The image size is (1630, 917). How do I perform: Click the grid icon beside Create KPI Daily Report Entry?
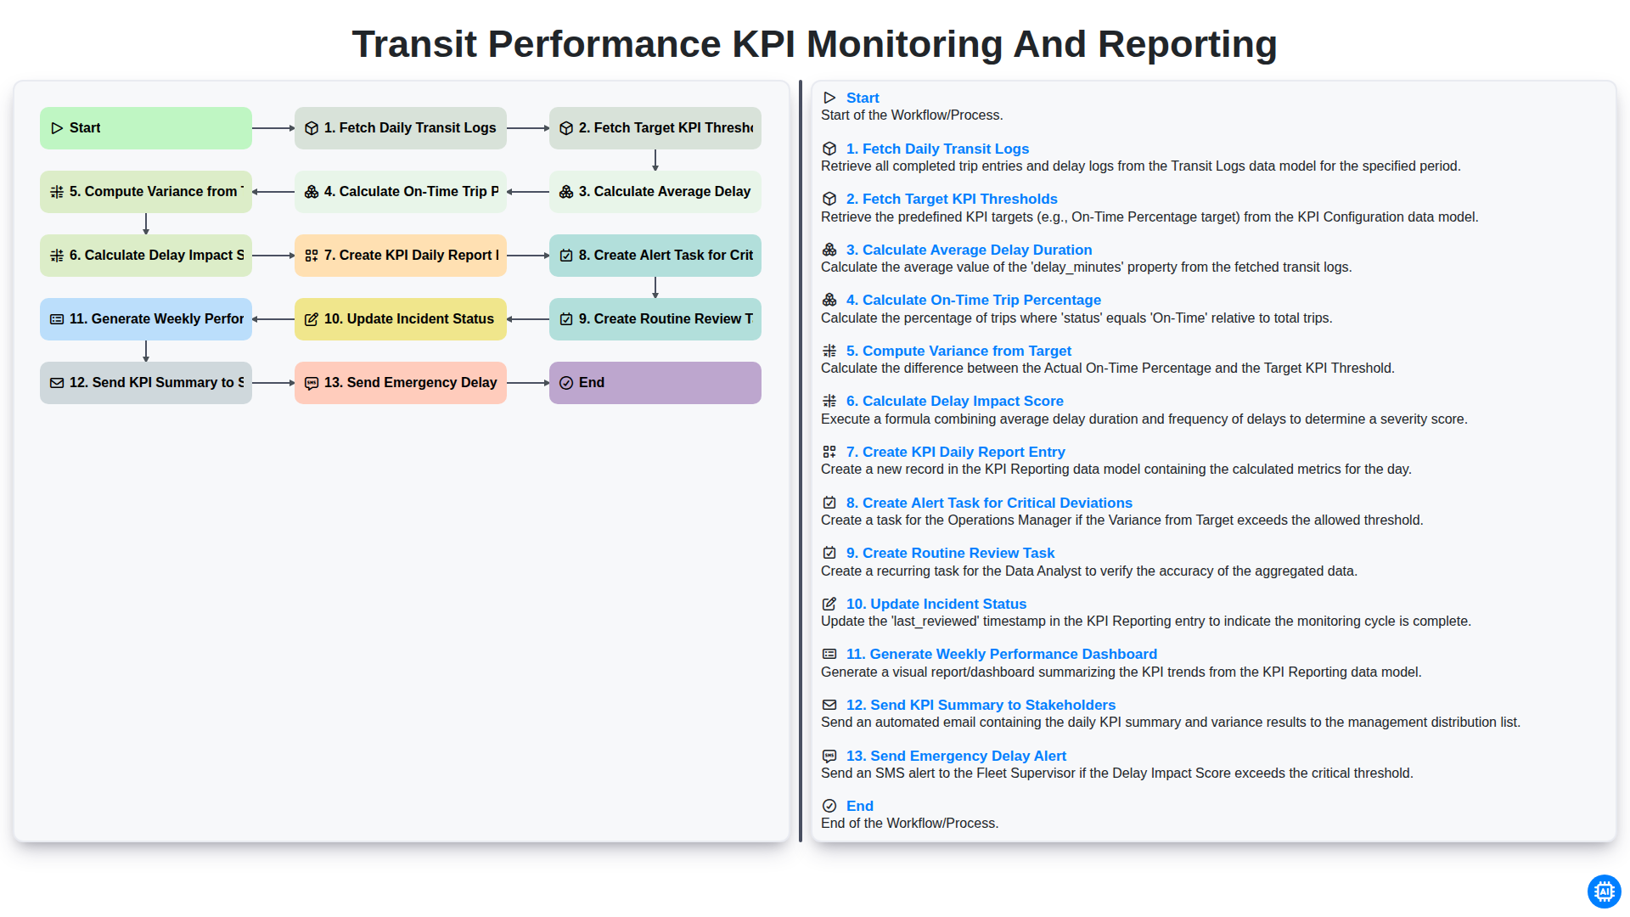pos(829,452)
